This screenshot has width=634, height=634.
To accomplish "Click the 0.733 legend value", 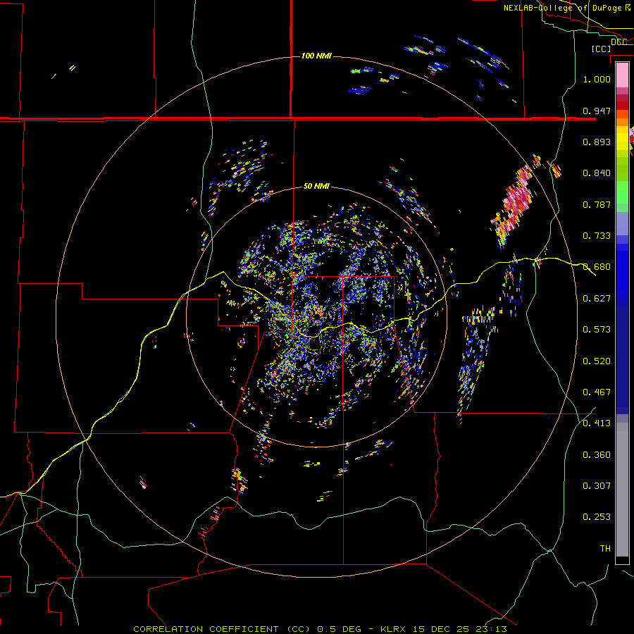I will pos(597,236).
